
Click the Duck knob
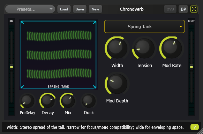coord(89,101)
